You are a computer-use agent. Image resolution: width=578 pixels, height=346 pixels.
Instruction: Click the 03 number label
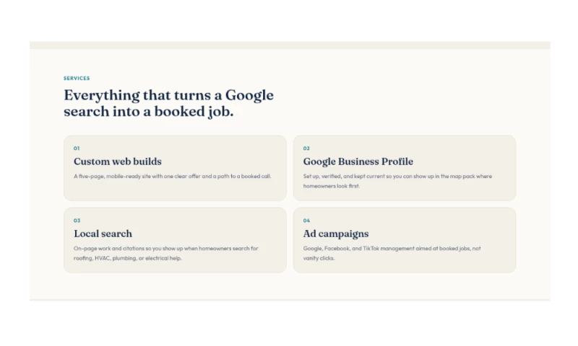(x=77, y=221)
